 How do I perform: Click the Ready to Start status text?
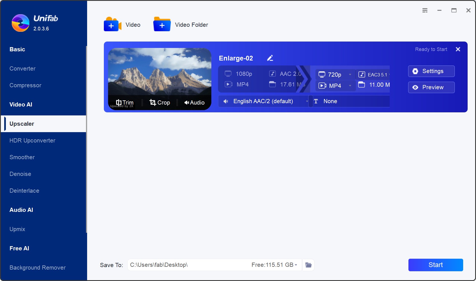(431, 49)
